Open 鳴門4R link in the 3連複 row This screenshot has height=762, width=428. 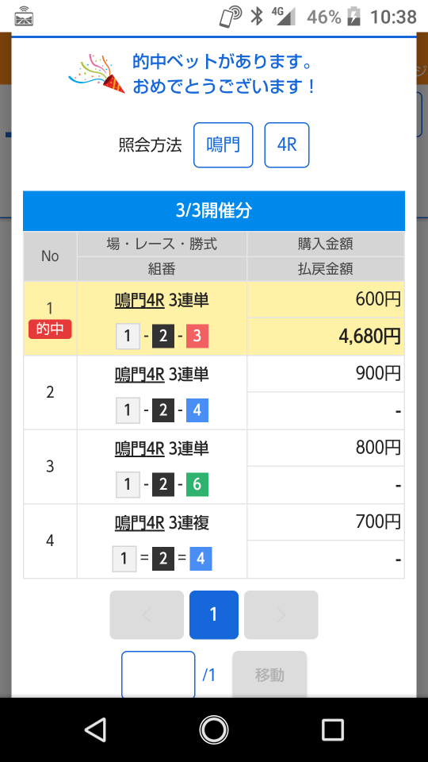[x=139, y=523]
